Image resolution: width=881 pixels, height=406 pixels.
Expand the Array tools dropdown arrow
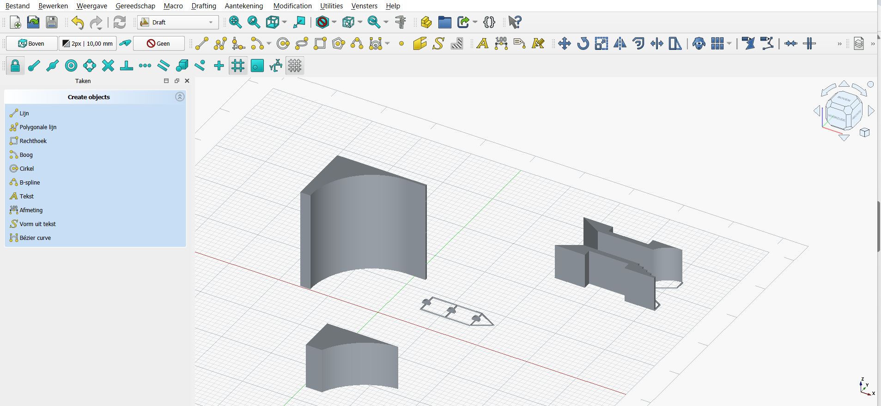point(729,44)
